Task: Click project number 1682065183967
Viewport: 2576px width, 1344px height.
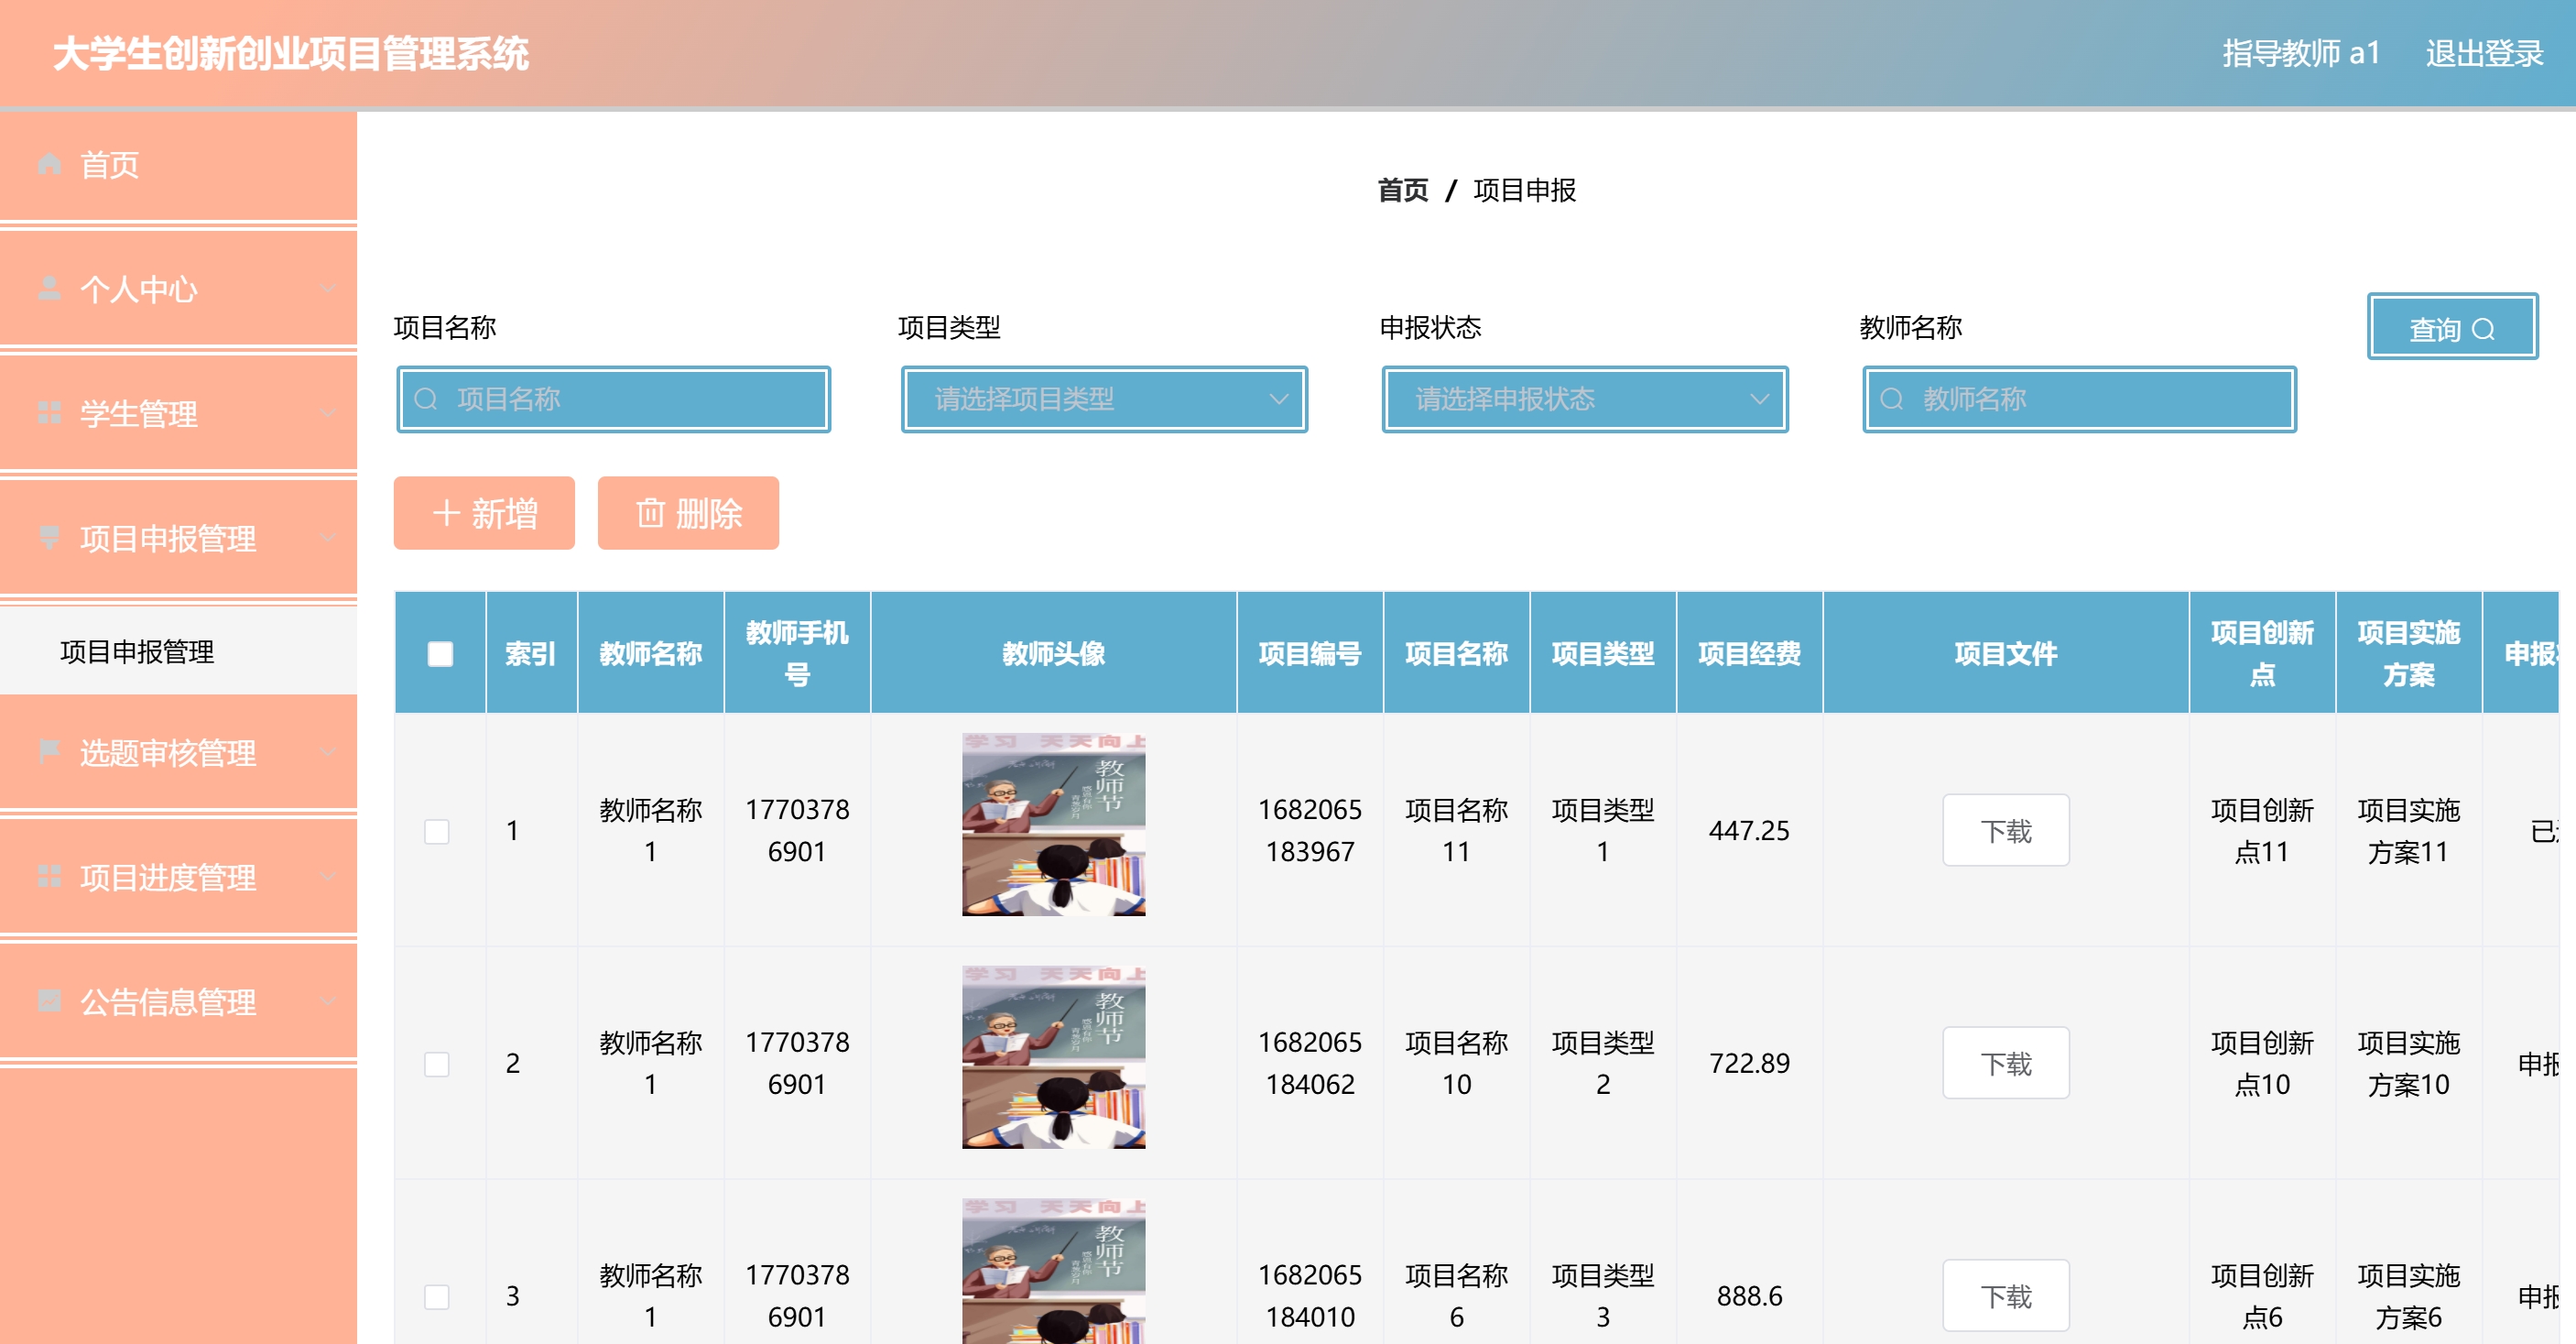Action: 1310,831
